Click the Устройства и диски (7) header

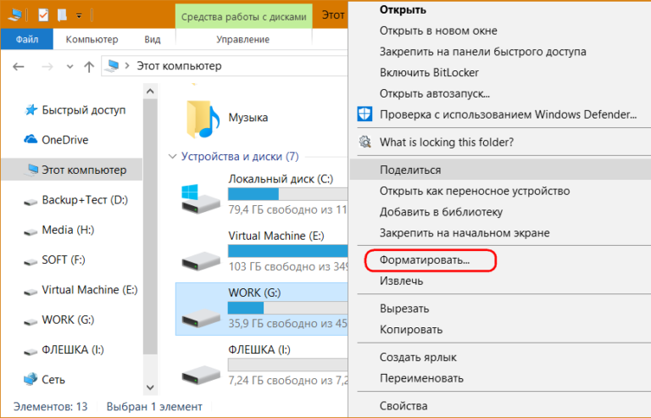pos(240,157)
